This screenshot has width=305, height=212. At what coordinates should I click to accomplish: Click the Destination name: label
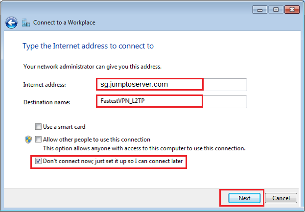(47, 102)
